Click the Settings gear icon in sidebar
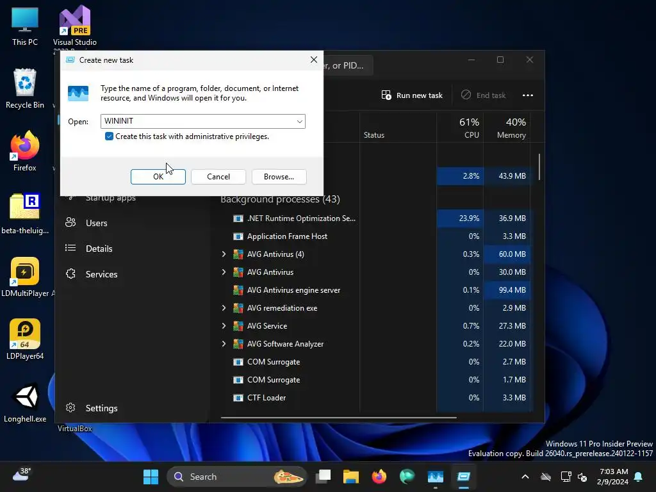This screenshot has height=492, width=656. tap(70, 407)
